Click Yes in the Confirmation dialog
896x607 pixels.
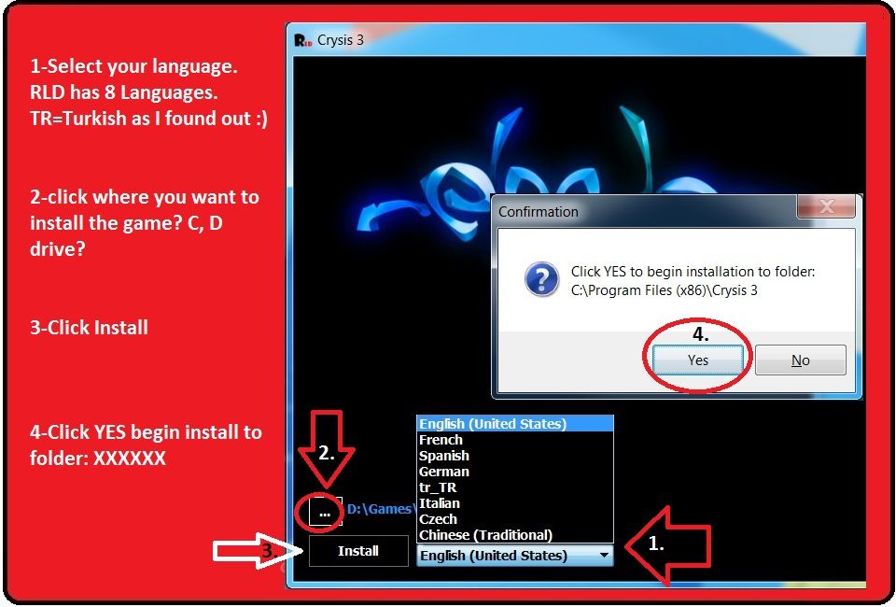coord(698,360)
